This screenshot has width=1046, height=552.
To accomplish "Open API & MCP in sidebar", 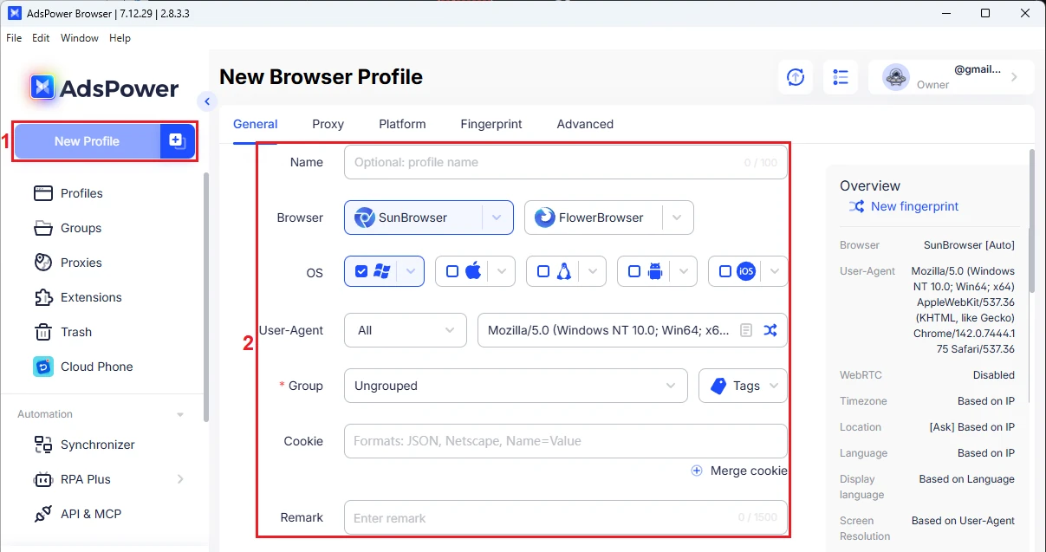I will (x=90, y=514).
